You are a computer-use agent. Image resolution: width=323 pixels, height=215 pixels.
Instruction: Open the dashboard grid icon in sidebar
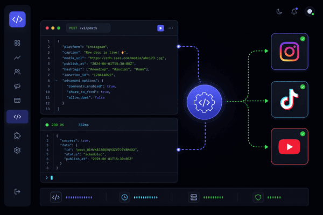tap(17, 43)
